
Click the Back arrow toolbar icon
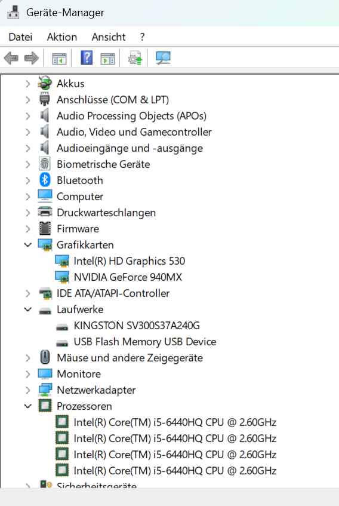coord(11,59)
